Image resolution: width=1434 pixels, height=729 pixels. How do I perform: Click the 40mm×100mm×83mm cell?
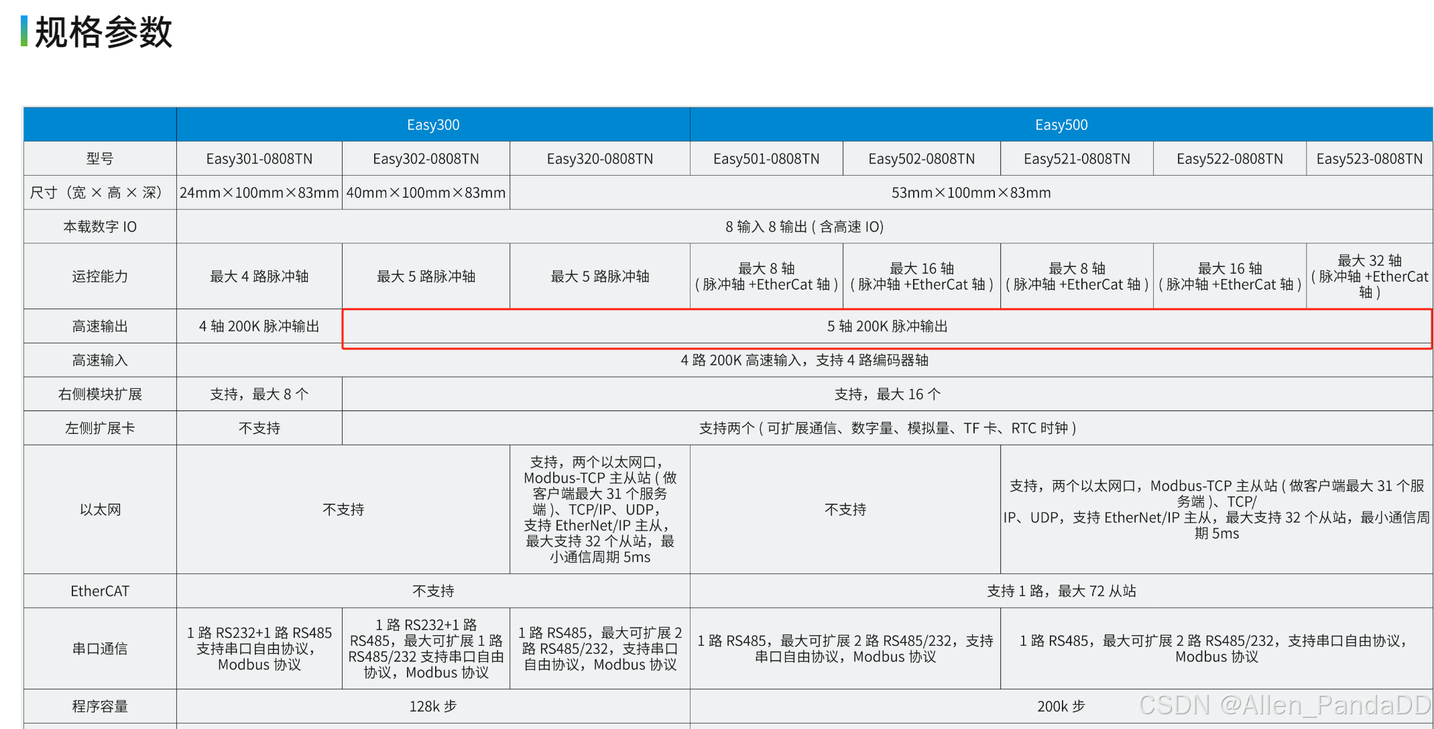coord(426,193)
